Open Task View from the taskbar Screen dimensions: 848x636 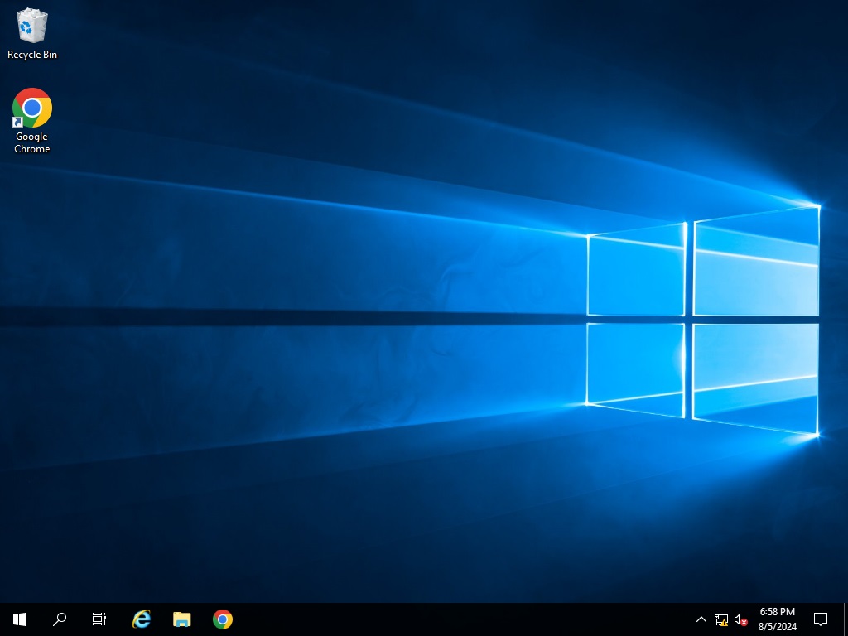coord(99,619)
